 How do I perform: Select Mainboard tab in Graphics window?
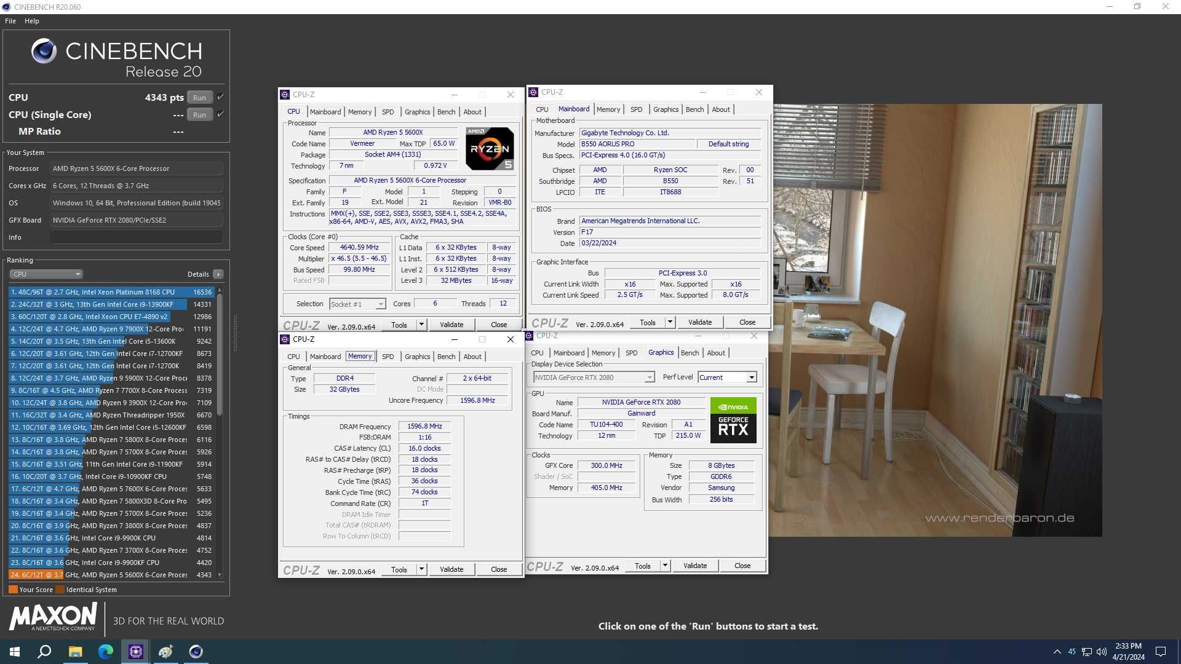pyautogui.click(x=569, y=353)
